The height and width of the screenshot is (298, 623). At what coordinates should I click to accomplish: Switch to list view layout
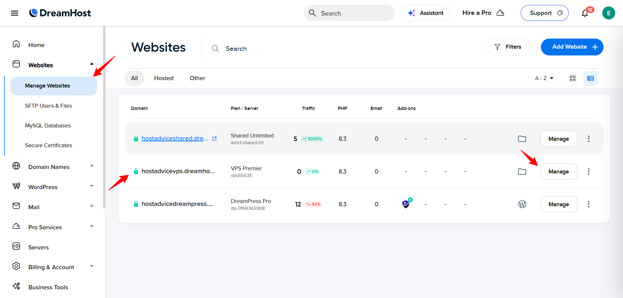point(591,78)
